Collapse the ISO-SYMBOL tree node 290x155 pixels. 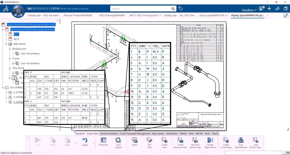[x=3, y=88]
